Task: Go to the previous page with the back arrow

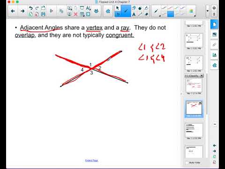Action: (x=13, y=11)
